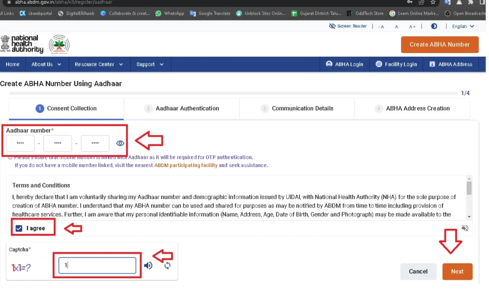Click the Ayushman Bharat Digital Mission emblem

(59, 44)
